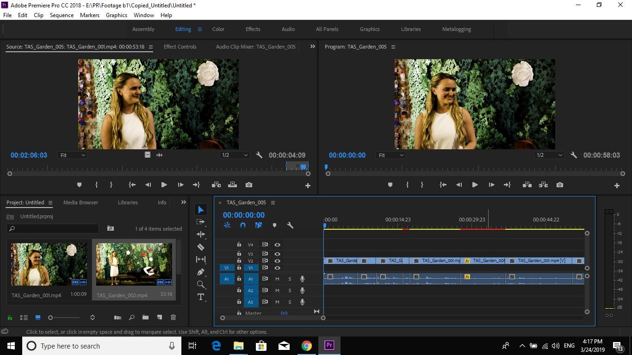
Task: Toggle V4 track output eye
Action: coord(277,245)
